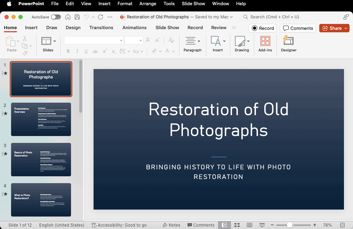Click the zoom slider handle

click(289, 225)
